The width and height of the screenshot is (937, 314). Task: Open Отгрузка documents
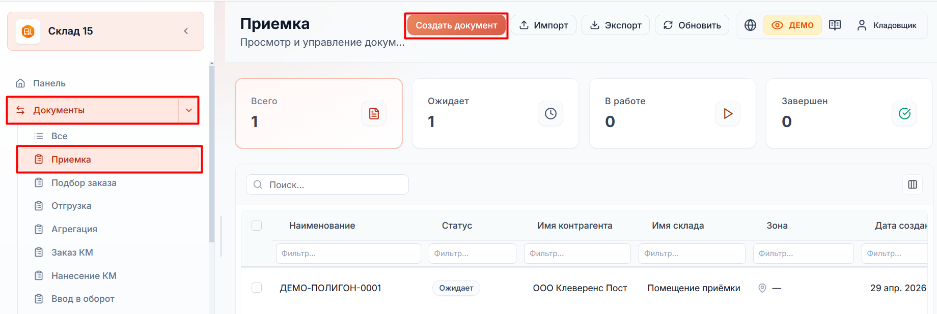click(x=71, y=206)
